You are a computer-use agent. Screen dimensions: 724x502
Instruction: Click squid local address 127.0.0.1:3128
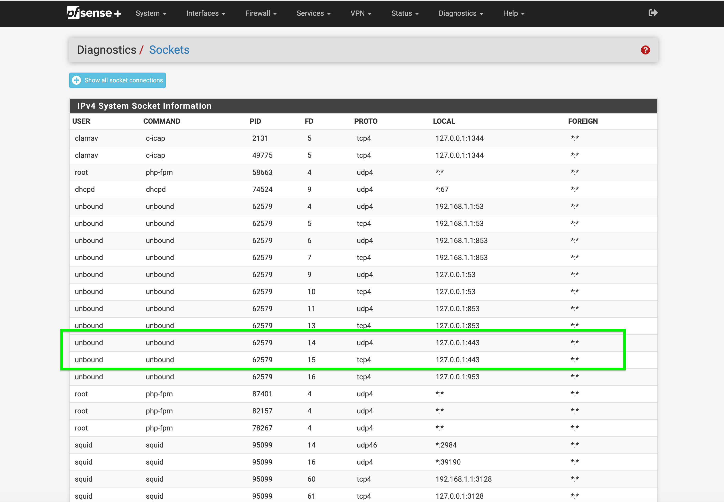[460, 496]
